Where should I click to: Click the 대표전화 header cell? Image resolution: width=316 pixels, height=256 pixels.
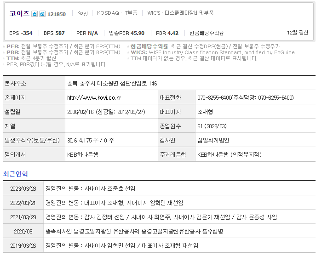pos(177,98)
